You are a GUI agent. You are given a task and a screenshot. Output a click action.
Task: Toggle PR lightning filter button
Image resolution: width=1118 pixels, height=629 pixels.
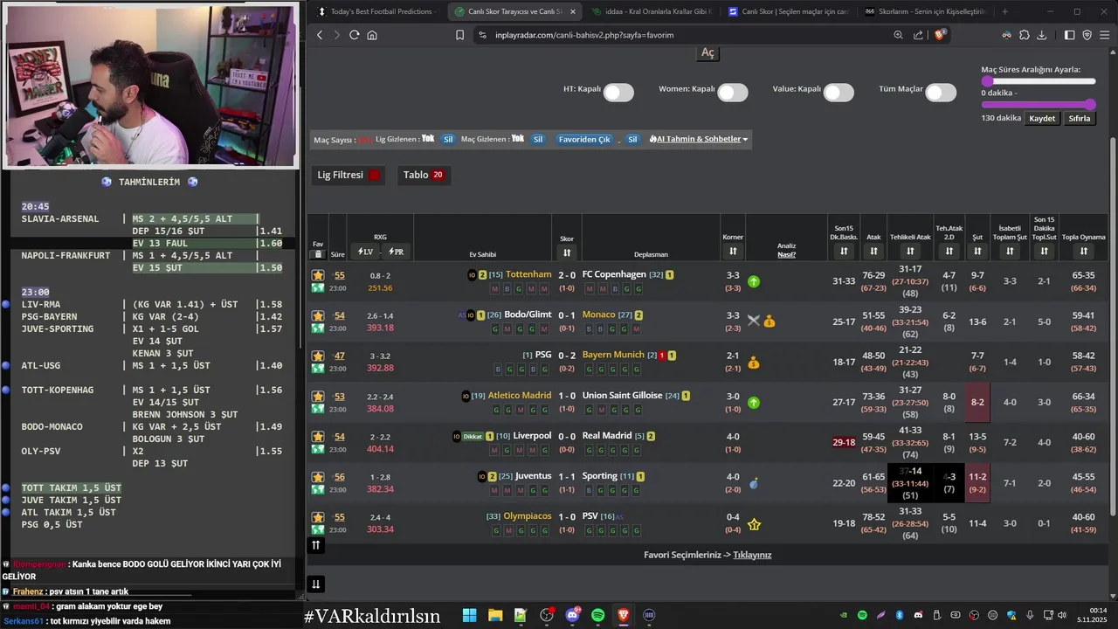[x=397, y=252]
